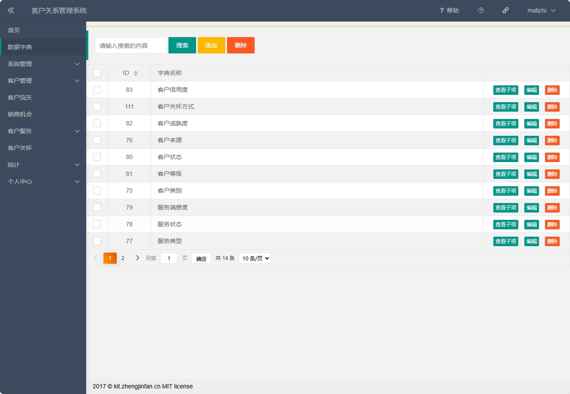Check the checkbox beside 服务类型

tap(97, 241)
